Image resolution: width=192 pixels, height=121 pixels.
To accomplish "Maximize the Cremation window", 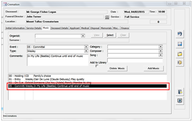I will 176,3.
